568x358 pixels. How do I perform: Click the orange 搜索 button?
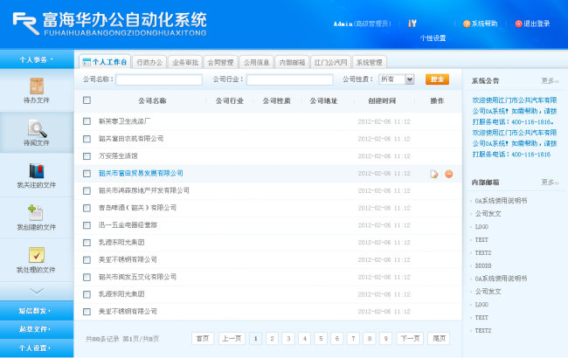[437, 79]
